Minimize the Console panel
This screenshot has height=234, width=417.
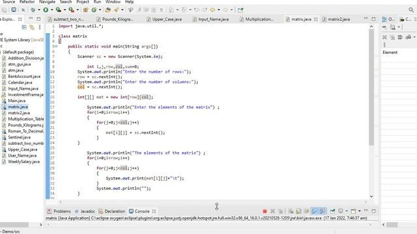pos(366,211)
